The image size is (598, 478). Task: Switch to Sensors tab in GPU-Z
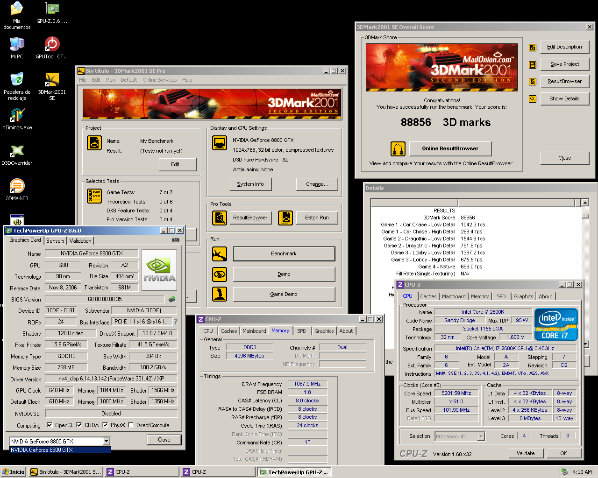[55, 241]
